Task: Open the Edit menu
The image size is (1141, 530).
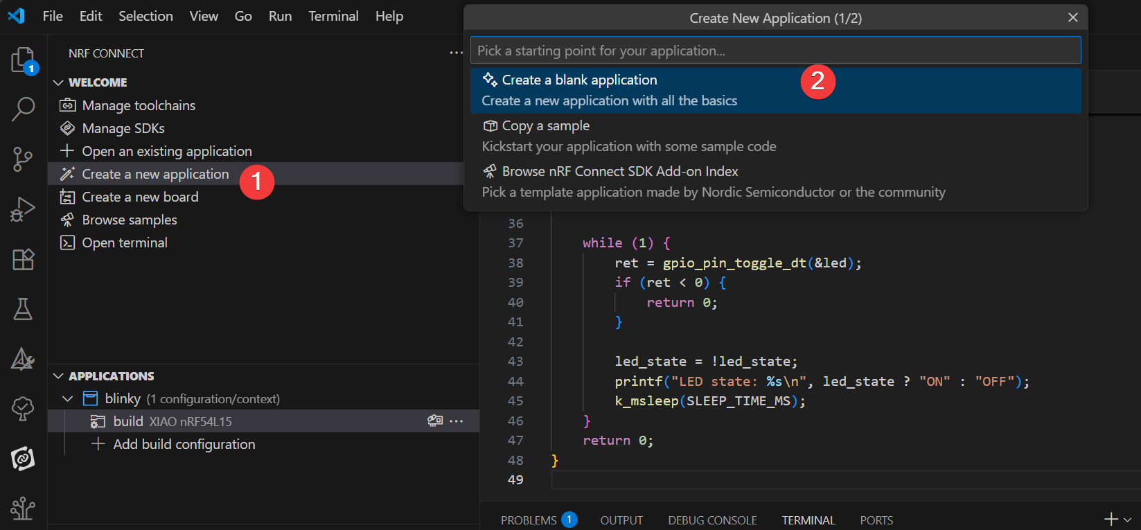Action: tap(91, 16)
